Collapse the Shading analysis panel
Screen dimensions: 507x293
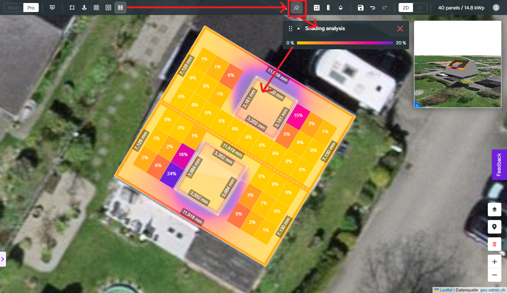(299, 29)
